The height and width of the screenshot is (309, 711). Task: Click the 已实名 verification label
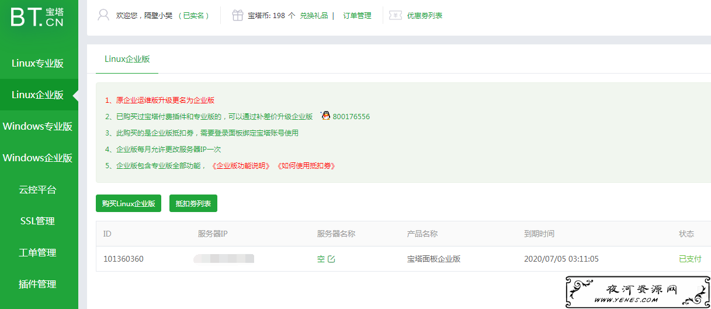(194, 16)
